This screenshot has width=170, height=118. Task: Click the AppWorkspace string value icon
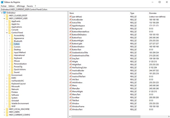point(71,26)
